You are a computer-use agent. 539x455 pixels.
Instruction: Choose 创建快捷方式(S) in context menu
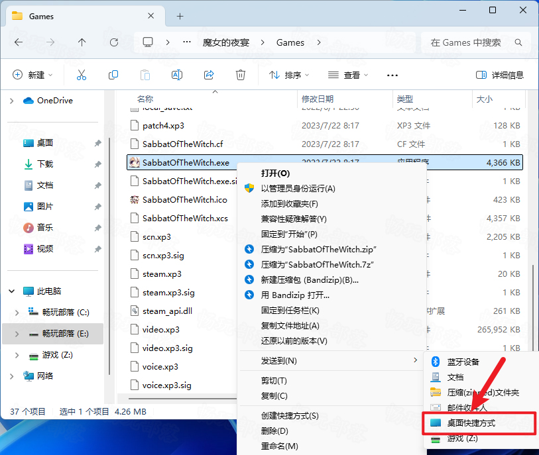(x=290, y=416)
